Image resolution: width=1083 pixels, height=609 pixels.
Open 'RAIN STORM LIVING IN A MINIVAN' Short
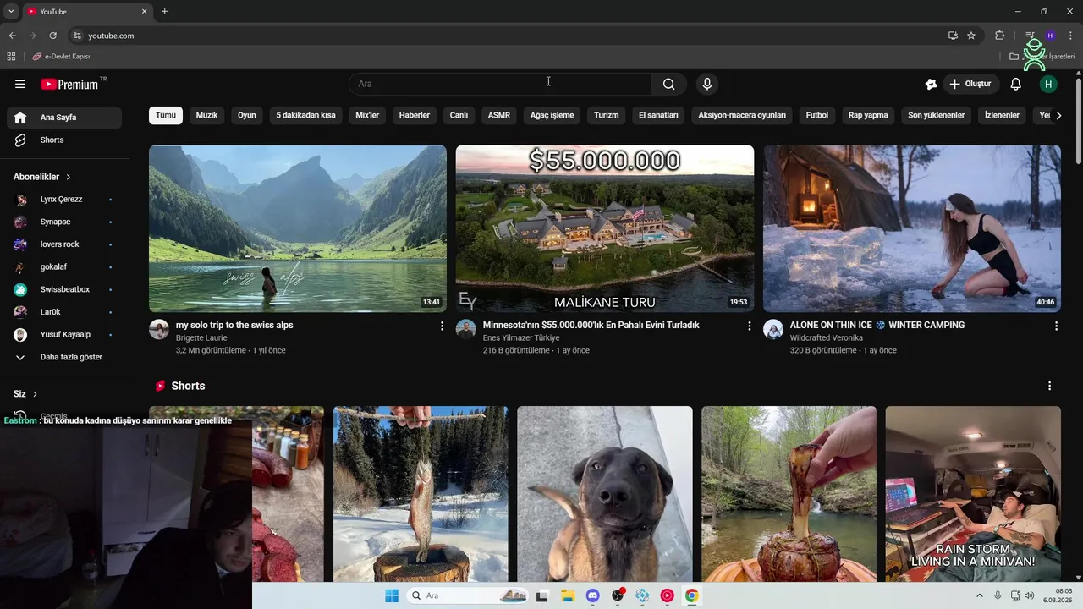[973, 494]
